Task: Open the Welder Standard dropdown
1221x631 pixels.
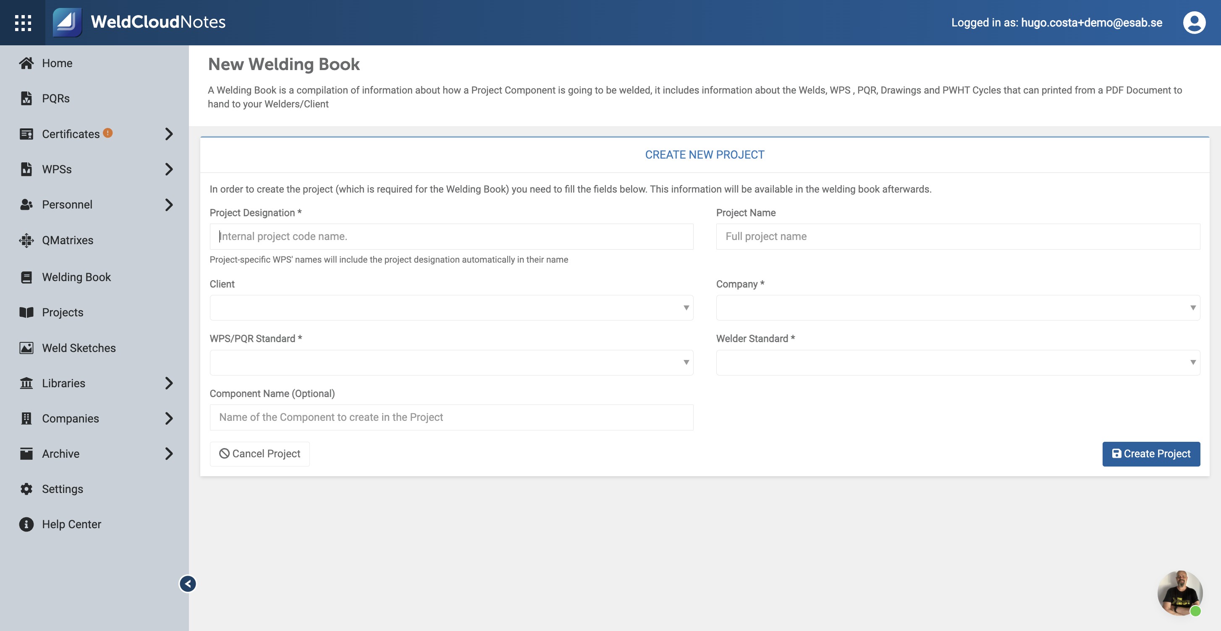Action: pyautogui.click(x=958, y=362)
